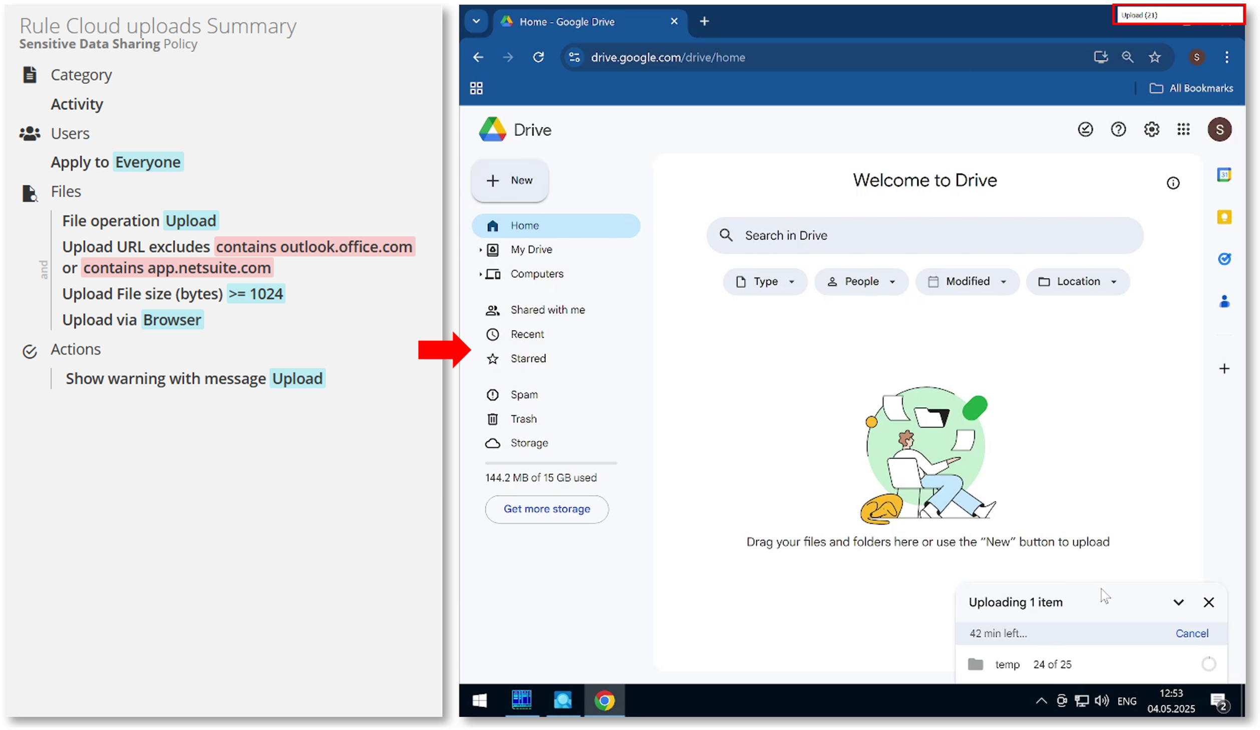The width and height of the screenshot is (1260, 730).
Task: Open Shared with me
Action: [547, 310]
